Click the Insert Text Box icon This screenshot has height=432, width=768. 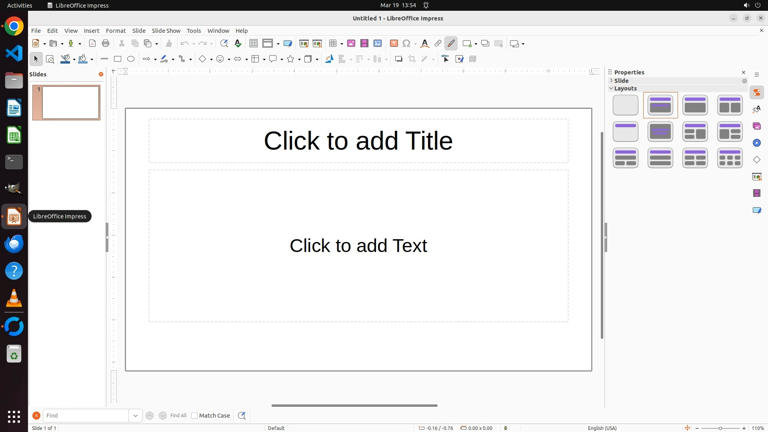(394, 44)
